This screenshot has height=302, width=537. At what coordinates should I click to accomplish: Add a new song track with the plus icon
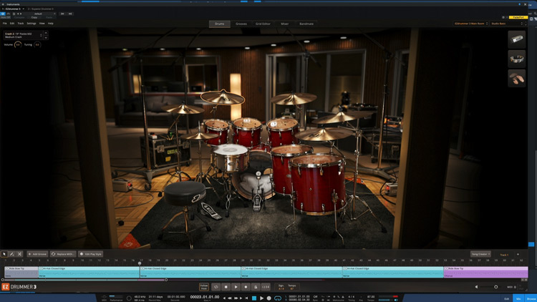[518, 254]
